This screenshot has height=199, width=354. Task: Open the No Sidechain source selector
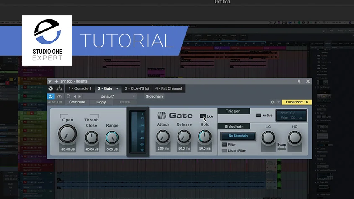click(238, 136)
